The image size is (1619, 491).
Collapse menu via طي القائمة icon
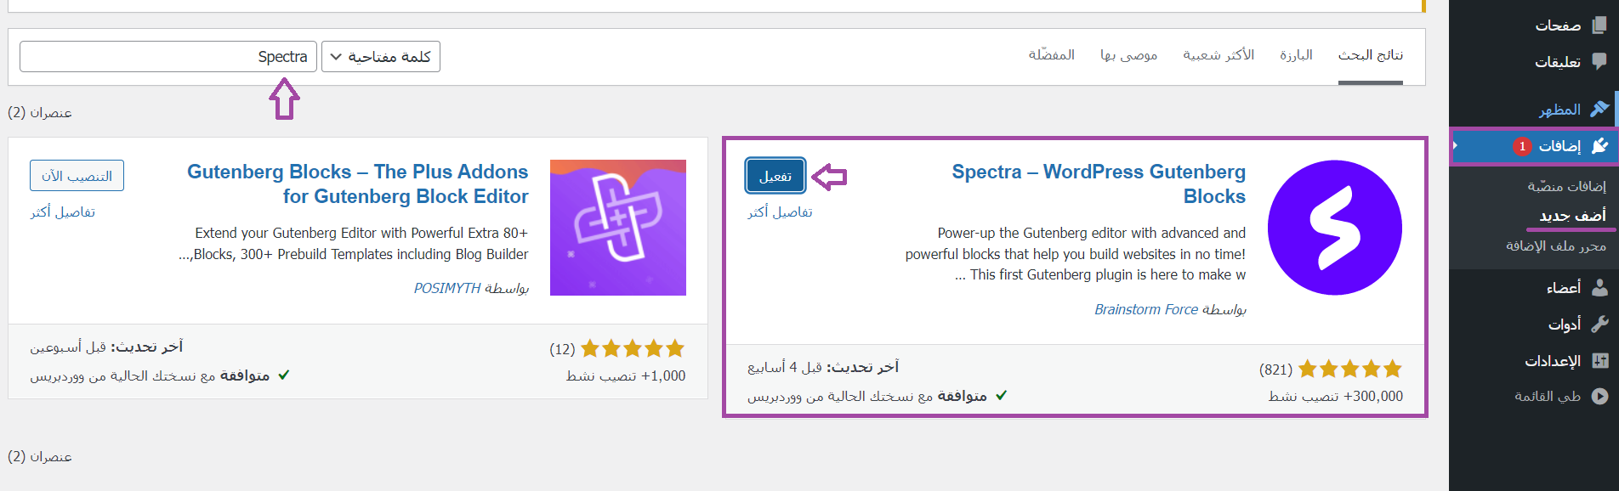1599,396
